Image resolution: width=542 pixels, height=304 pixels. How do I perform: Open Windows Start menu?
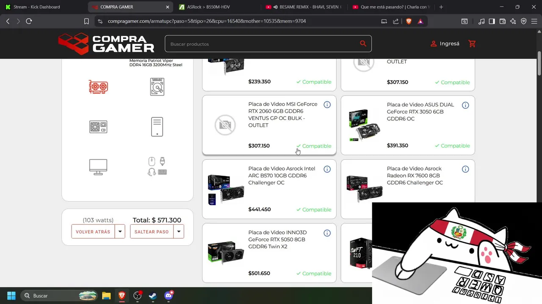point(11,296)
